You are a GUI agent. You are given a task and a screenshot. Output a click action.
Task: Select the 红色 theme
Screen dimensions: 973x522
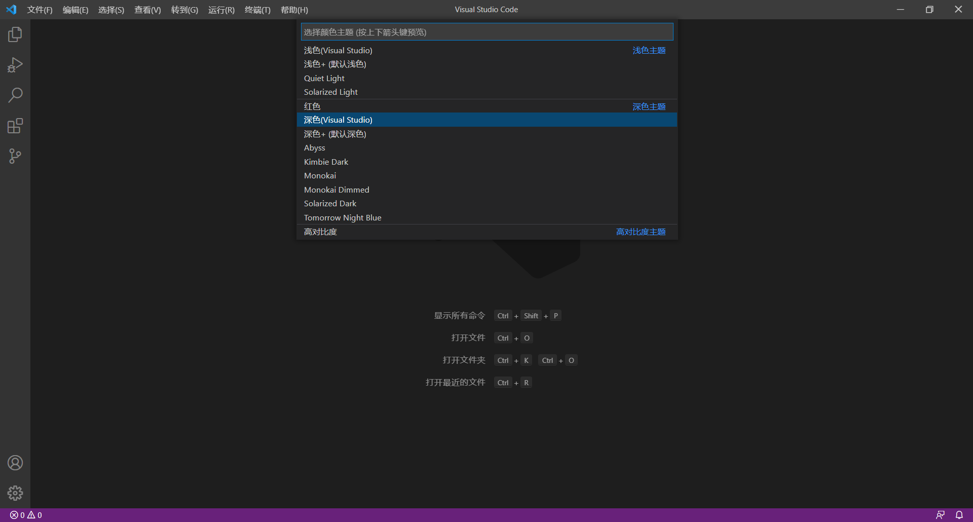(x=487, y=106)
